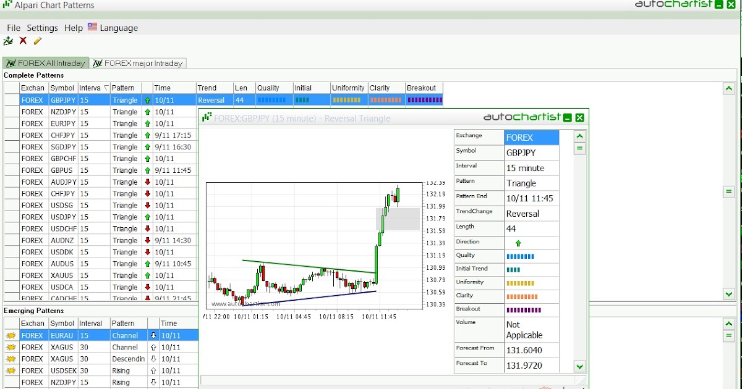742x389 pixels.
Task: Click the pencil edit icon in toolbar
Action: click(37, 41)
